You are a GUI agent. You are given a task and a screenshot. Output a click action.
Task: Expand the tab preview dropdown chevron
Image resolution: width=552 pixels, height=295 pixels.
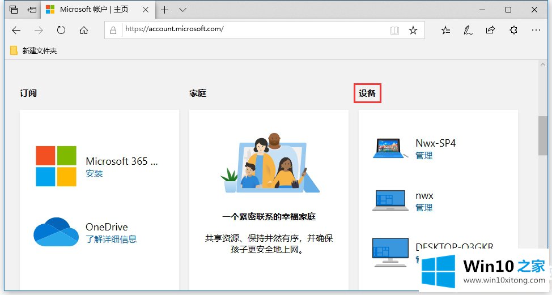[x=182, y=10]
